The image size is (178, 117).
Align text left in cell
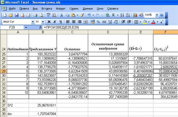[68, 22]
